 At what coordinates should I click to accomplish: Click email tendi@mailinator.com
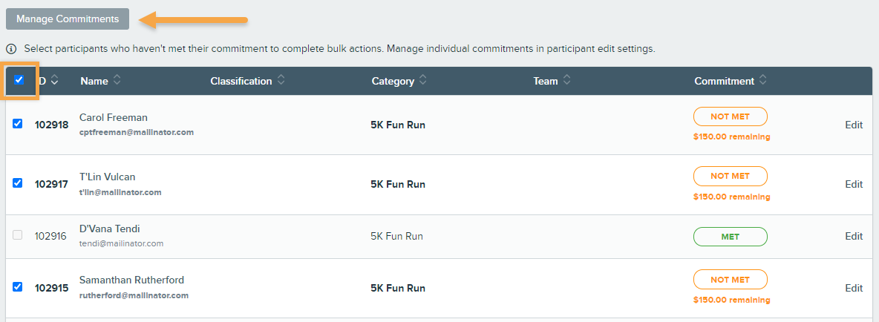coord(122,243)
